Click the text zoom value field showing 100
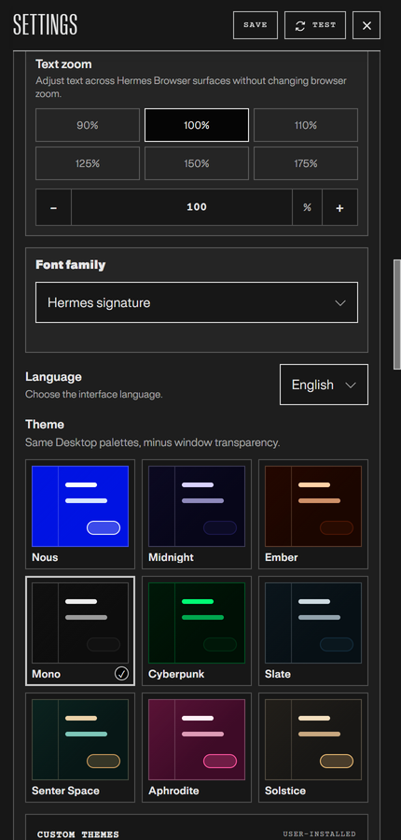This screenshot has height=840, width=401. [182, 207]
